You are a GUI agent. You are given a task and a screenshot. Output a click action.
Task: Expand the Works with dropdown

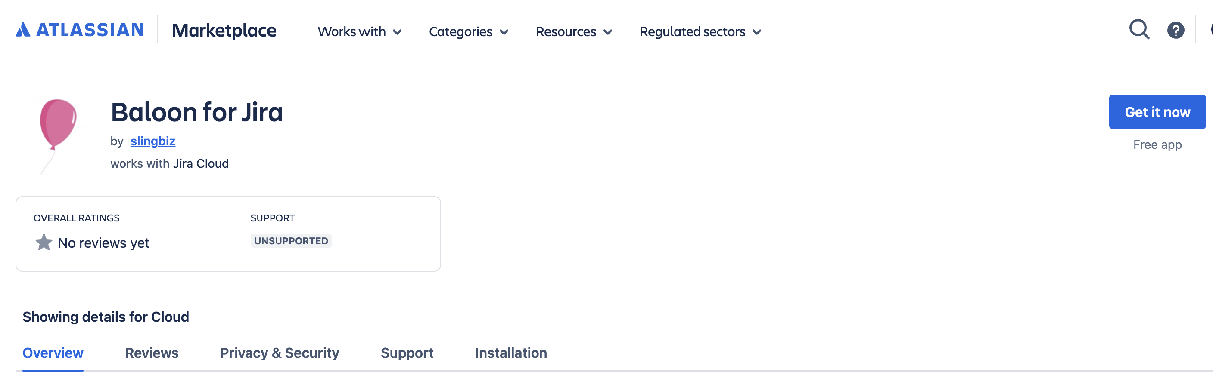360,31
